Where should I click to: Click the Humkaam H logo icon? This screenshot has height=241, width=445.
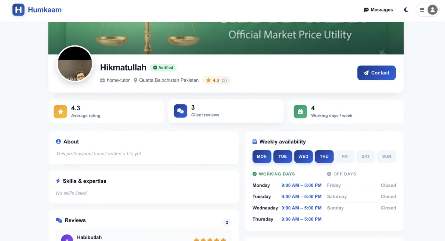point(18,10)
